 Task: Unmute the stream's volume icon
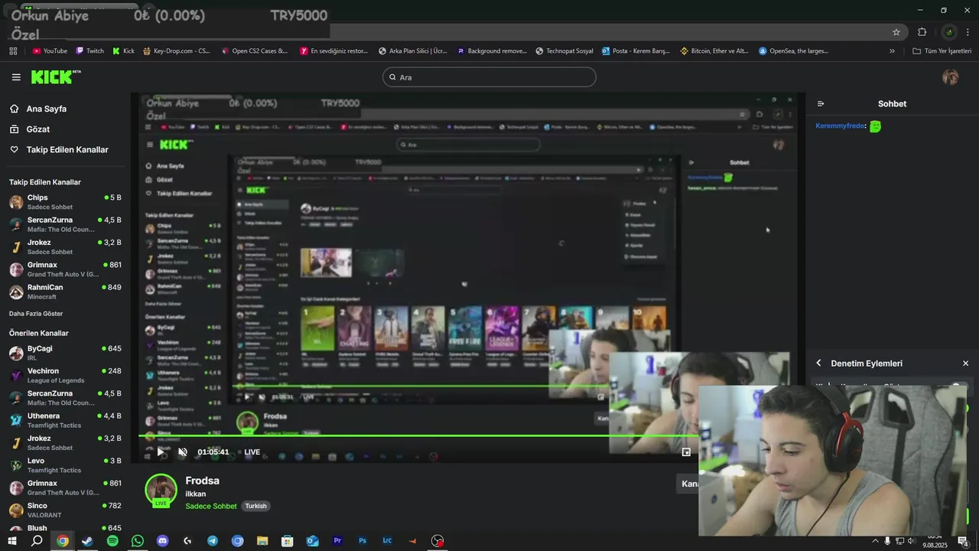click(x=183, y=452)
